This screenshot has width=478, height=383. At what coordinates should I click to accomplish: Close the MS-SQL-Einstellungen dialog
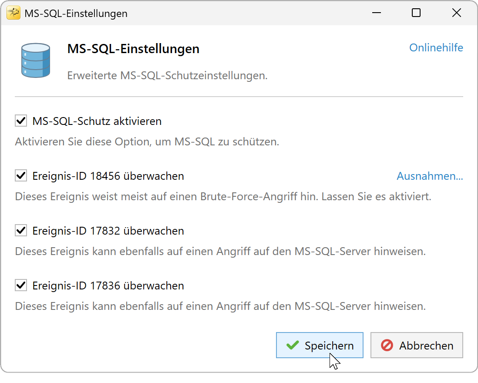[456, 13]
